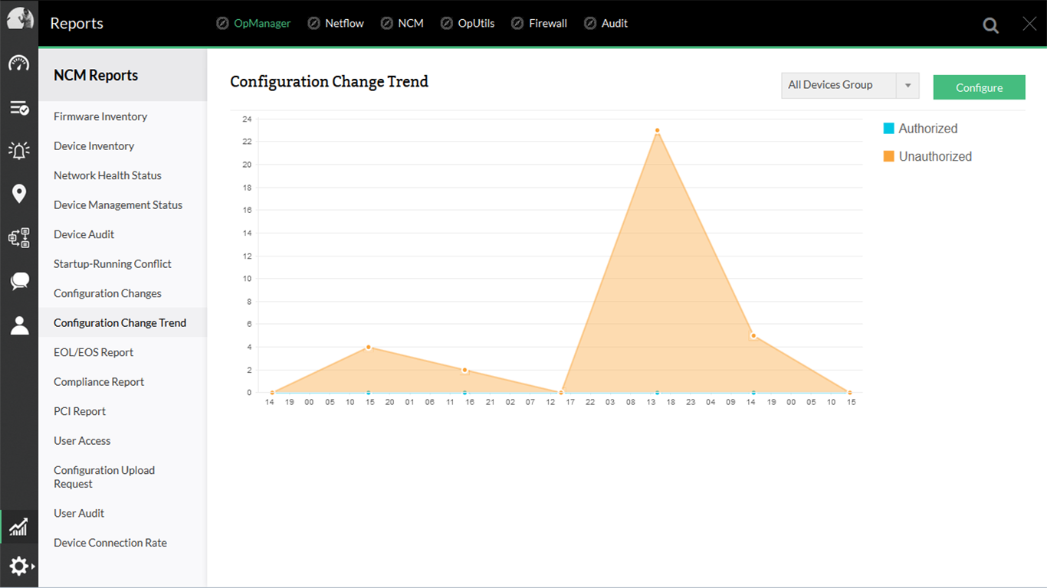Open the dashboard speedometer icon
Image resolution: width=1047 pixels, height=588 pixels.
pos(19,65)
